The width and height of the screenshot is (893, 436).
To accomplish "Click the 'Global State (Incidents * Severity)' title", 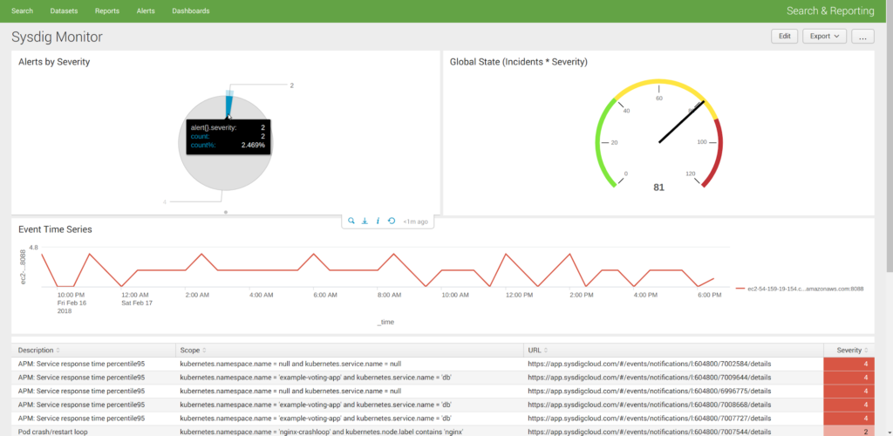I will pos(519,61).
